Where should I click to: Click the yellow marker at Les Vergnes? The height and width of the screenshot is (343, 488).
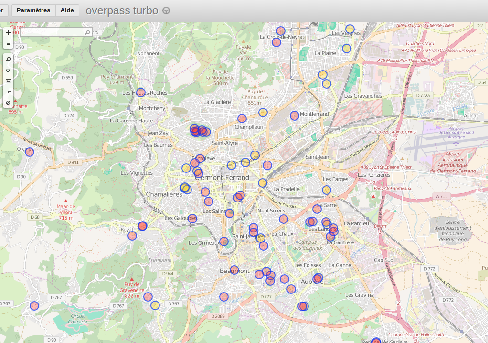pos(350,29)
